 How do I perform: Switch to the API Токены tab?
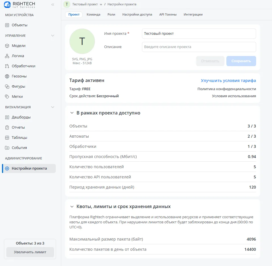point(168,14)
